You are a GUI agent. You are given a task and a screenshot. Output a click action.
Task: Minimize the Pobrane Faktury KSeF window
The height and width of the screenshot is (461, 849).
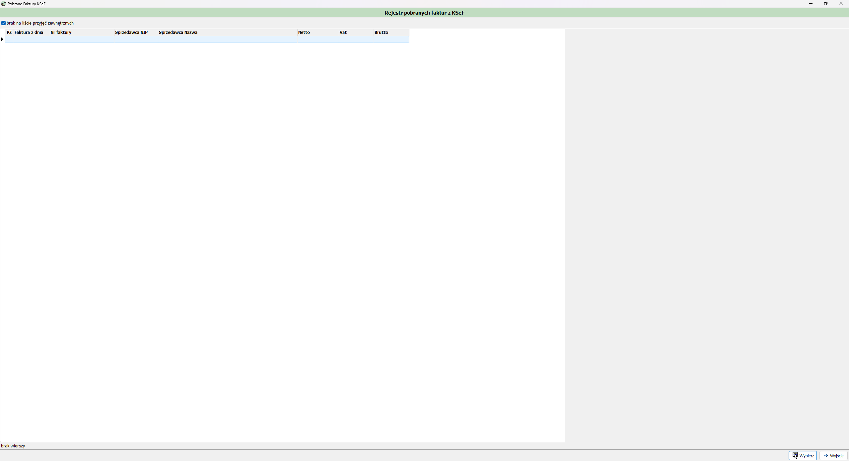[811, 4]
